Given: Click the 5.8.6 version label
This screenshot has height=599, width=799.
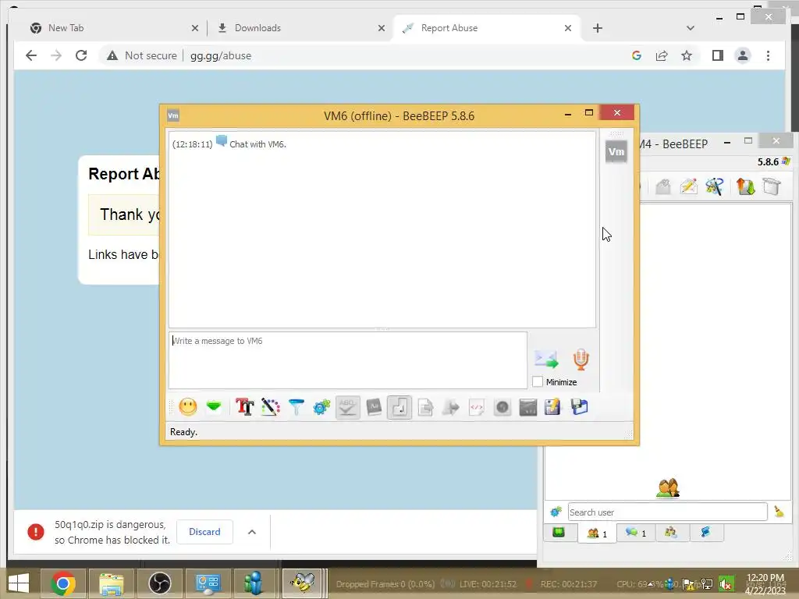Looking at the screenshot, I should [x=768, y=162].
